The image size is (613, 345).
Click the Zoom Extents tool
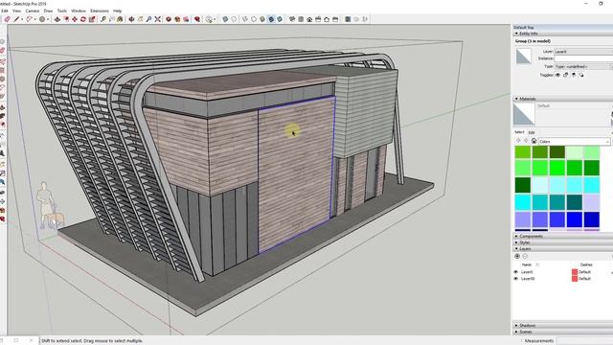pos(157,19)
